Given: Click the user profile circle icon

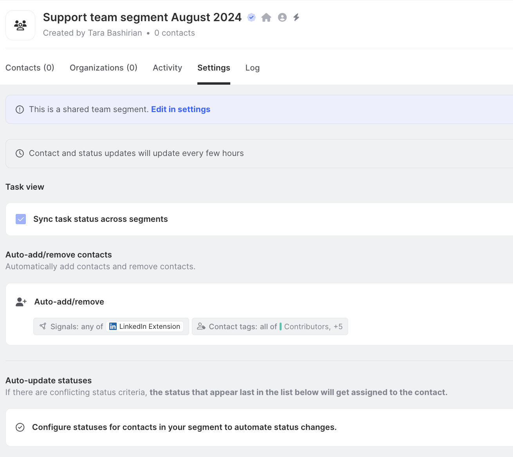Looking at the screenshot, I should point(282,17).
